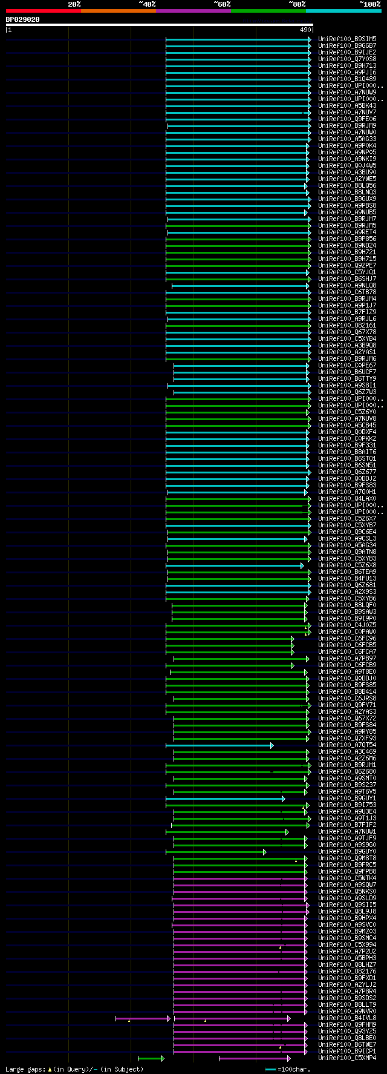Open UniRef100_Q9FY71 hit
This screenshot has width=387, height=1074.
pyautogui.click(x=347, y=705)
